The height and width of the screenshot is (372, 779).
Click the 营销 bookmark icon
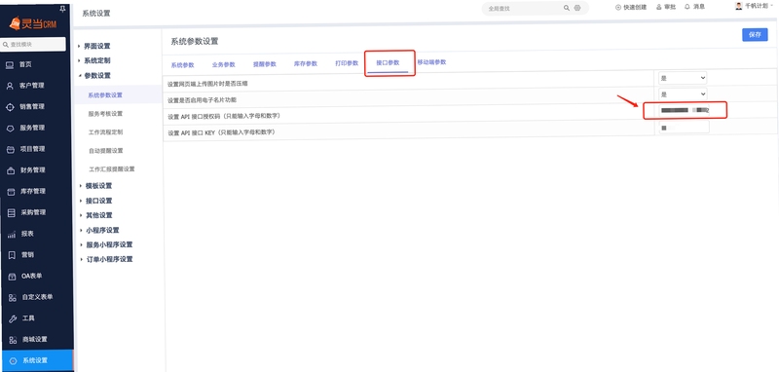coord(12,255)
